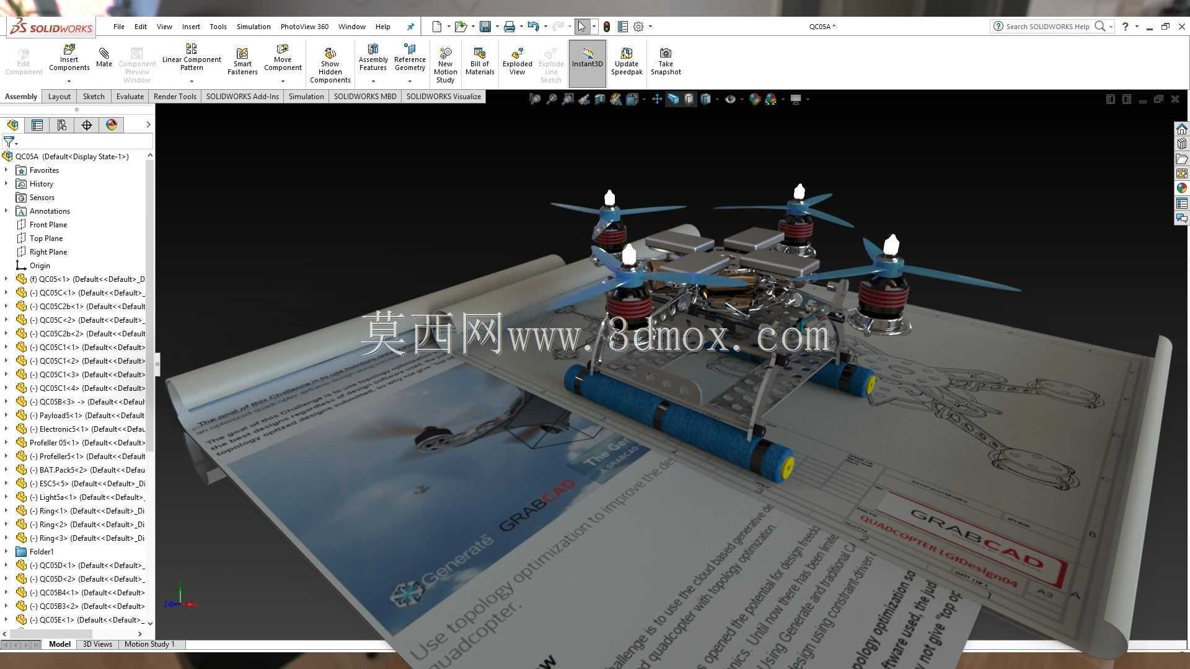Switch to the Evaluate tab
This screenshot has height=669, width=1190.
pyautogui.click(x=130, y=97)
